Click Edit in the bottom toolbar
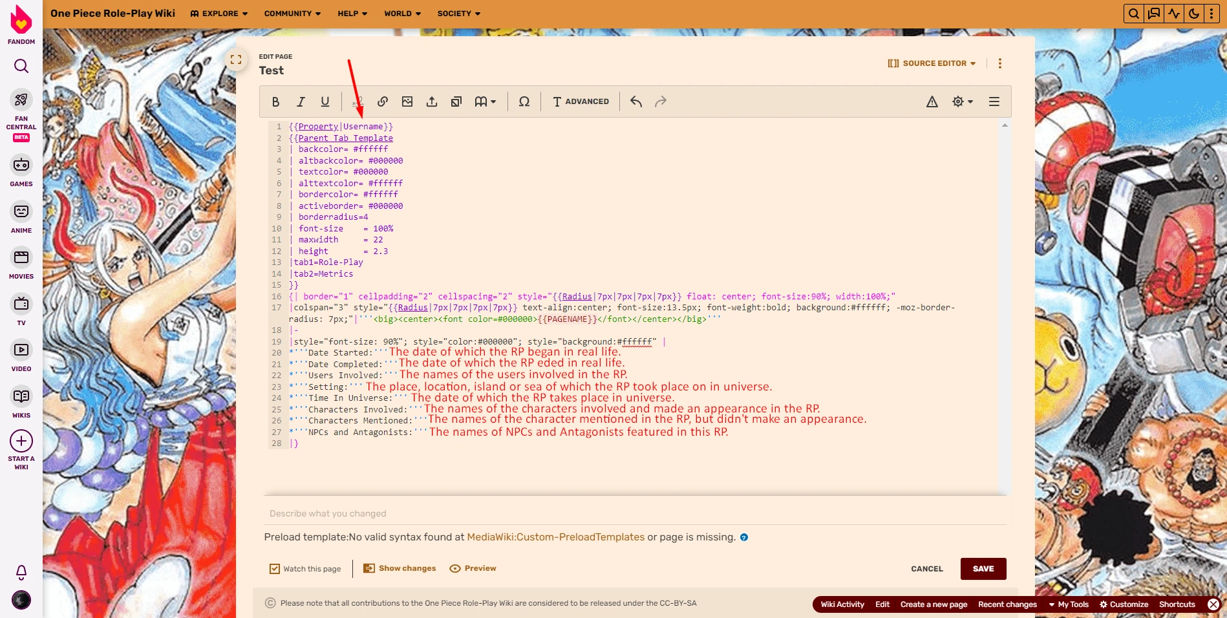 tap(882, 604)
